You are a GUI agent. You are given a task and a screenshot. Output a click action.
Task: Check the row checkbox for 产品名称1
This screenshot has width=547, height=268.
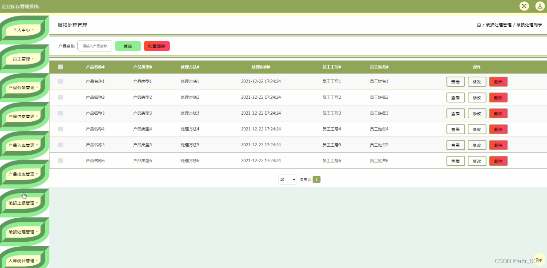(60, 81)
